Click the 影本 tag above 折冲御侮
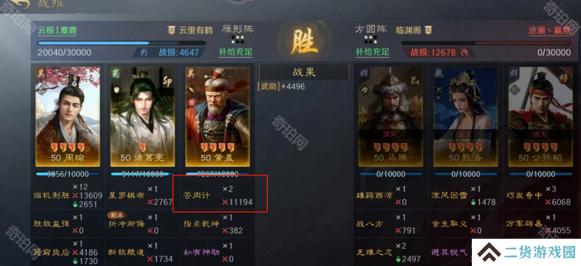This screenshot has width=581, height=266. pyautogui.click(x=117, y=215)
